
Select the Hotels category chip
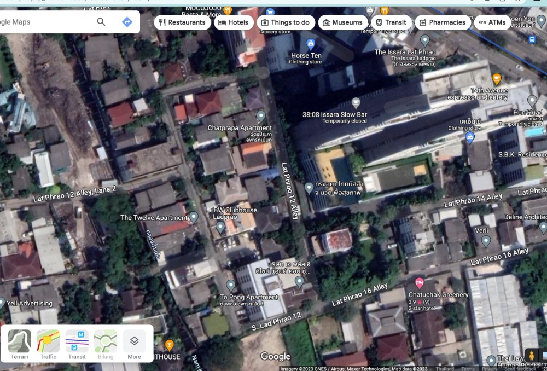(x=234, y=22)
